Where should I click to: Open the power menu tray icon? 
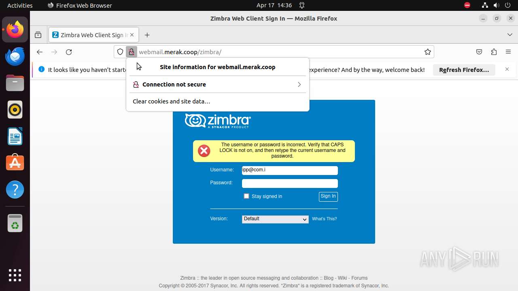pyautogui.click(x=508, y=5)
